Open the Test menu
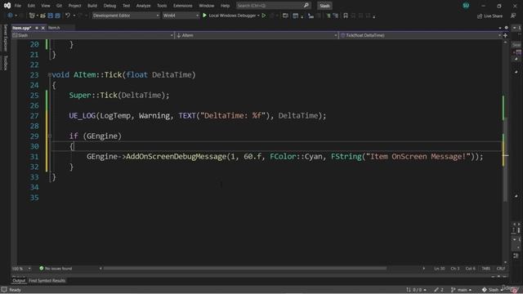Image resolution: width=523 pixels, height=294 pixels. (x=126, y=6)
